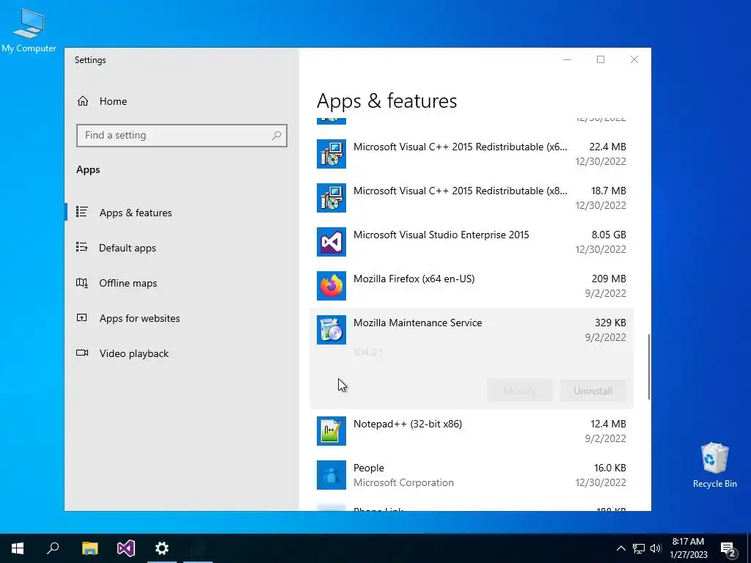Click the 12.4 MB size value
Viewport: 751px width, 563px height.
(x=608, y=424)
